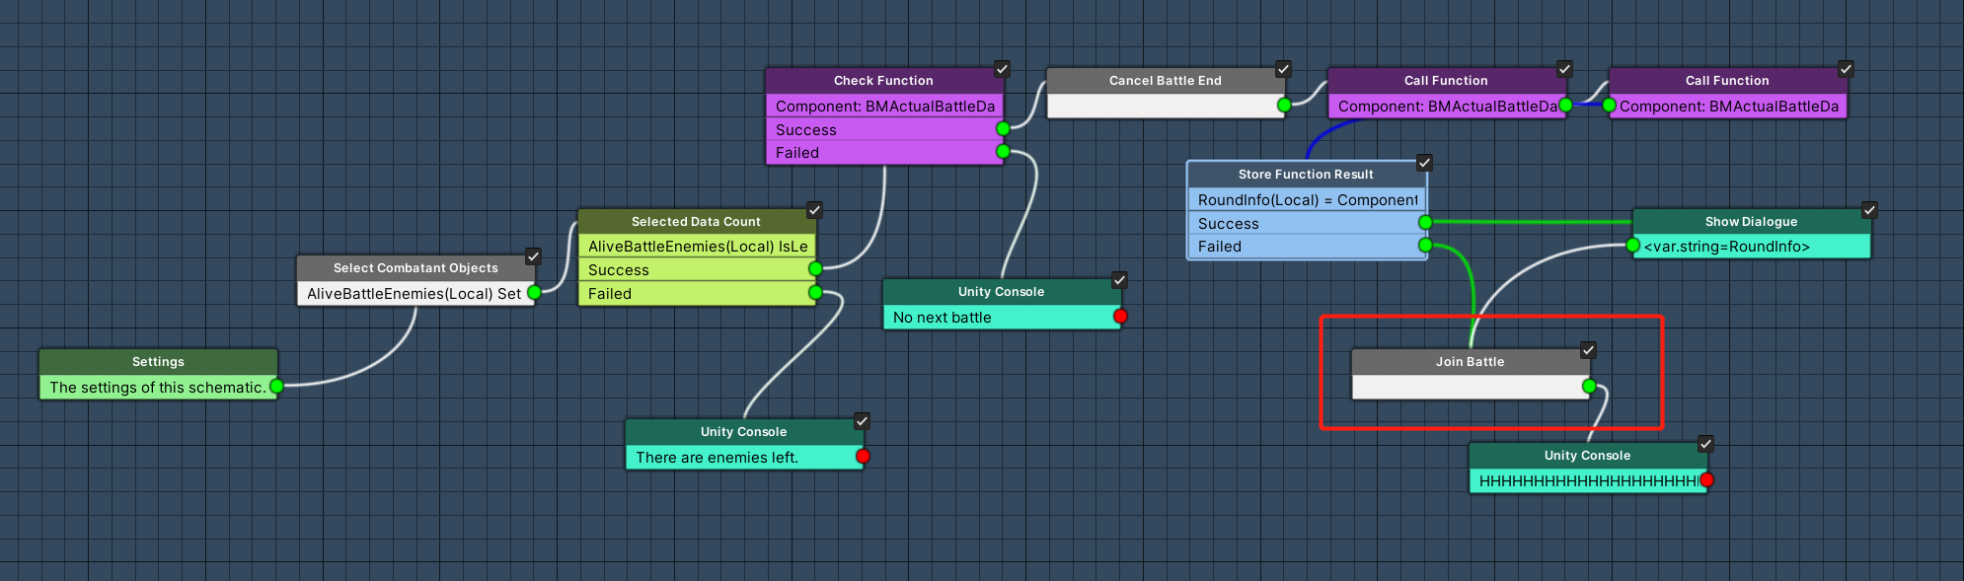Toggle the Check Function node checkbox
Viewport: 1964px width, 581px height.
[1002, 69]
